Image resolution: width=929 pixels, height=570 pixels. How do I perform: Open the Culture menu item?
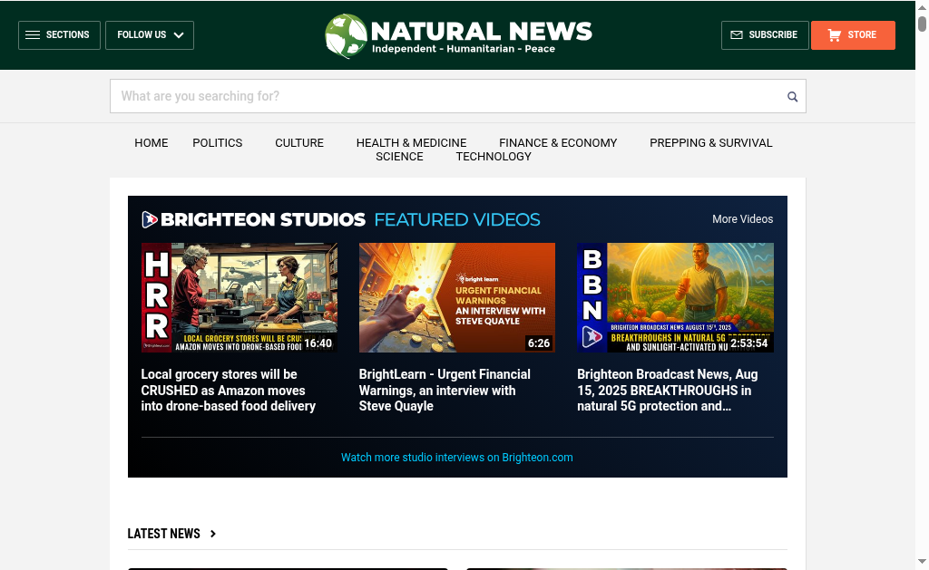coord(299,142)
